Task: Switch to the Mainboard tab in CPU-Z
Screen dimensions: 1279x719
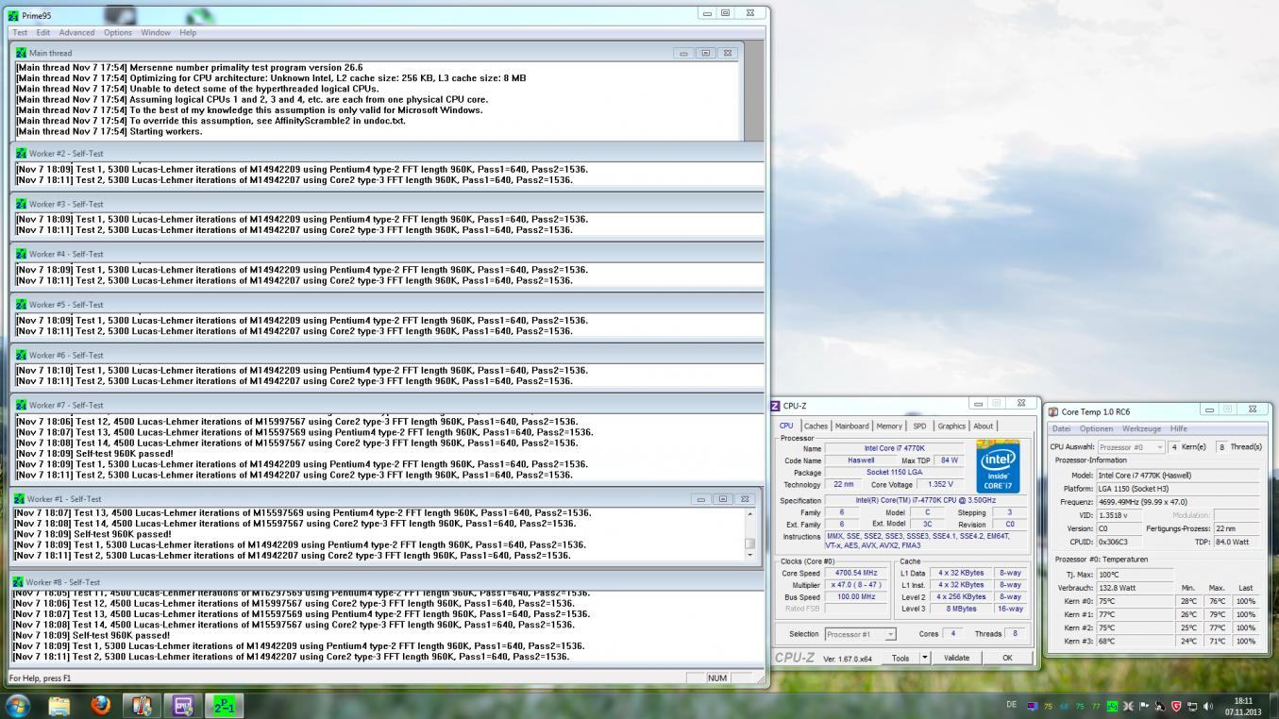Action: (851, 426)
